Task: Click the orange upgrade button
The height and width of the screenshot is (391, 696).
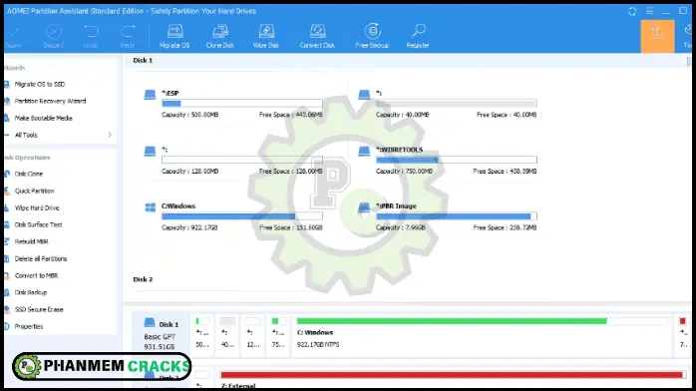Action: click(657, 36)
